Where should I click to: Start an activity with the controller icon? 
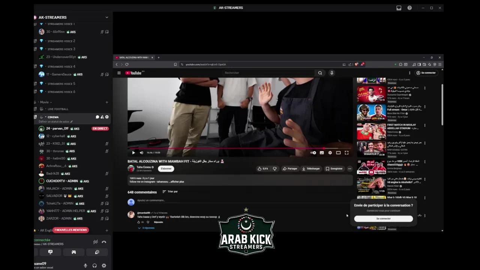click(73, 252)
